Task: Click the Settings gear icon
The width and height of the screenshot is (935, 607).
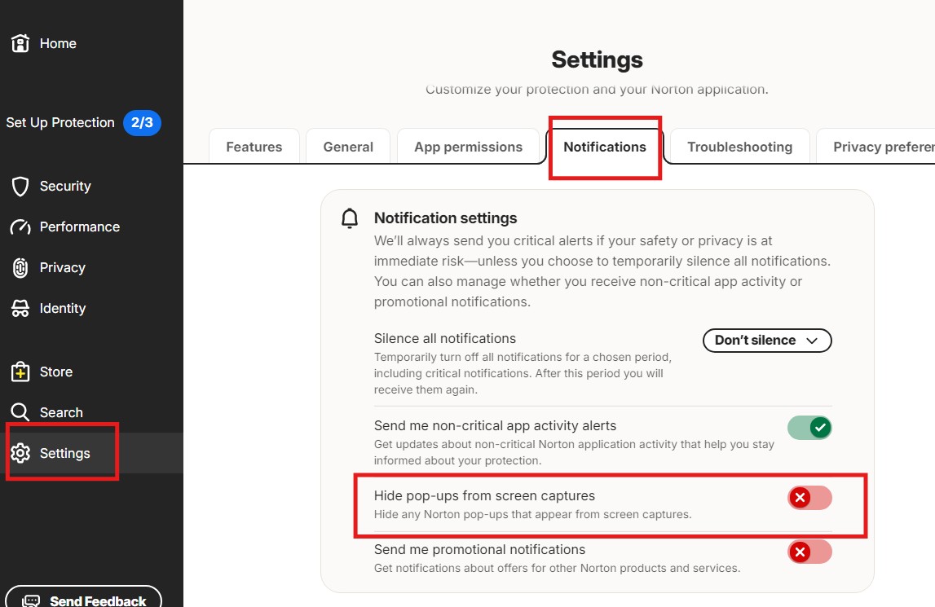Action: click(x=20, y=453)
